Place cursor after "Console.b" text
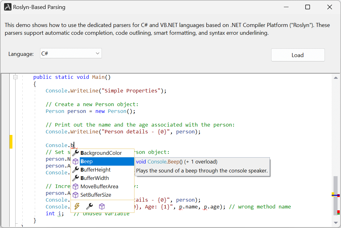 pyautogui.click(x=74, y=145)
